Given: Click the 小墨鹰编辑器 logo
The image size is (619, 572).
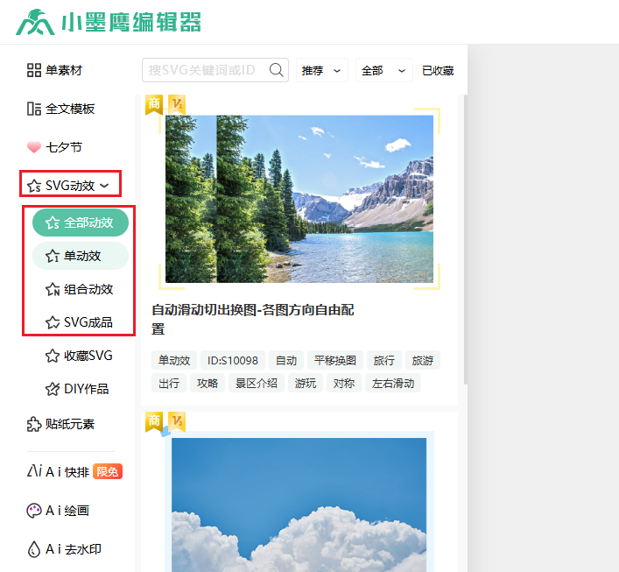Looking at the screenshot, I should pos(108,22).
